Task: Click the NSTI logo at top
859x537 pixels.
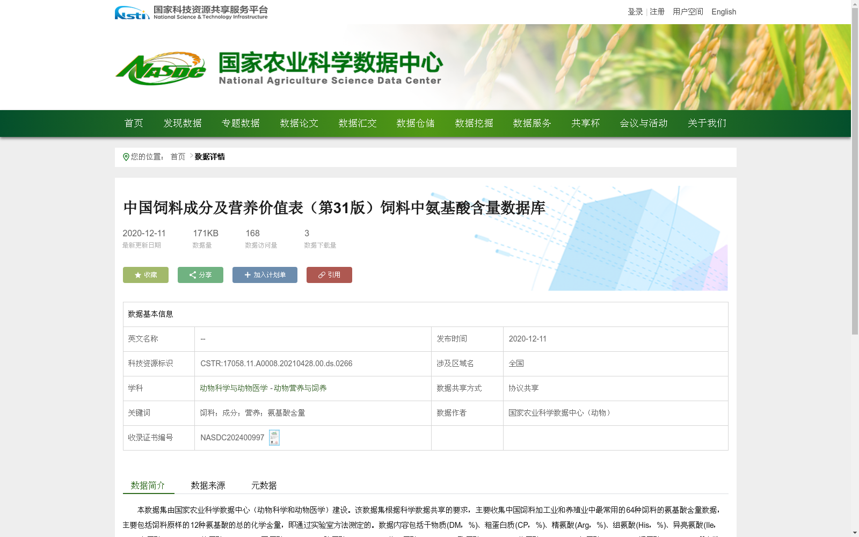Action: 191,12
